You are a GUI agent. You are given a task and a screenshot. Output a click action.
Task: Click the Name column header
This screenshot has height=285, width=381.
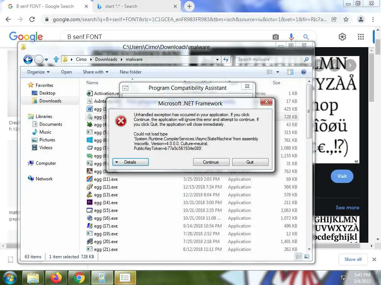tap(92, 83)
